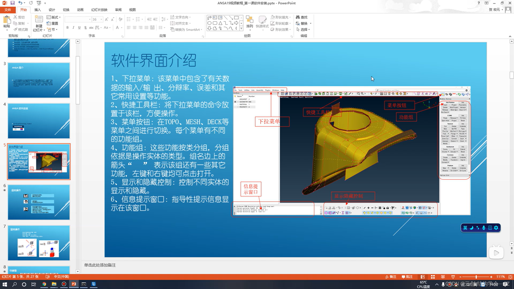
Task: Open the Shape Fill tool
Action: [279, 17]
